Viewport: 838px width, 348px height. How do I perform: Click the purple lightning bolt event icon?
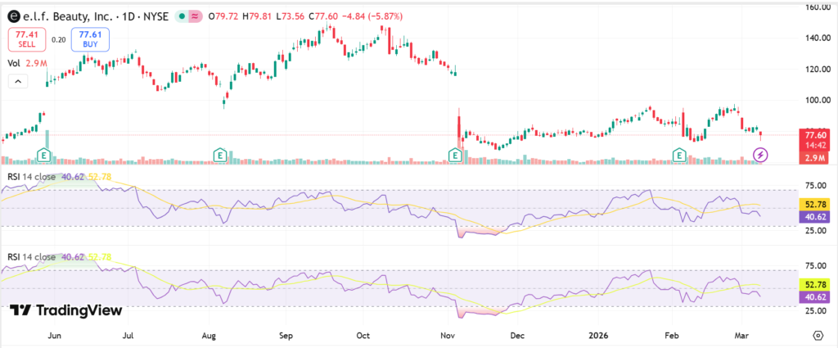pos(760,154)
